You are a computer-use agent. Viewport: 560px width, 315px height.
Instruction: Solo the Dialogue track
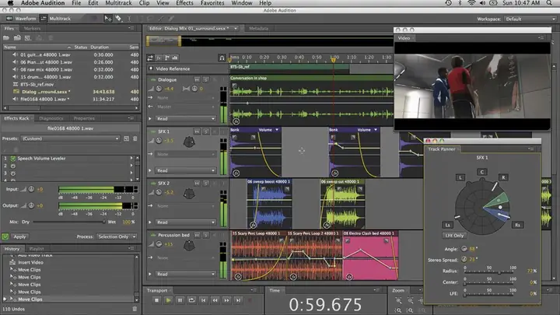[205, 79]
